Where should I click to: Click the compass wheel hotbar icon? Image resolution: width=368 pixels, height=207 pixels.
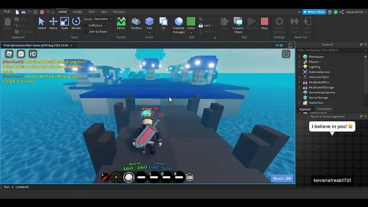click(x=116, y=177)
